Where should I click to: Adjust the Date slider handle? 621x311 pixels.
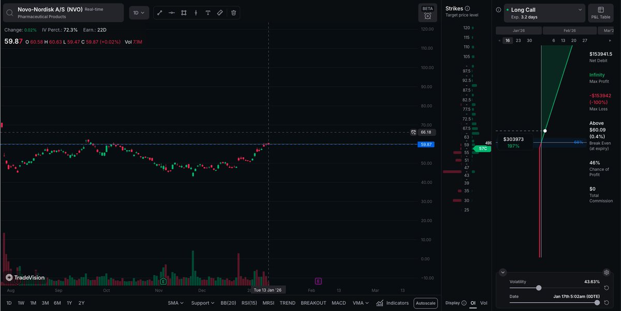tap(597, 302)
